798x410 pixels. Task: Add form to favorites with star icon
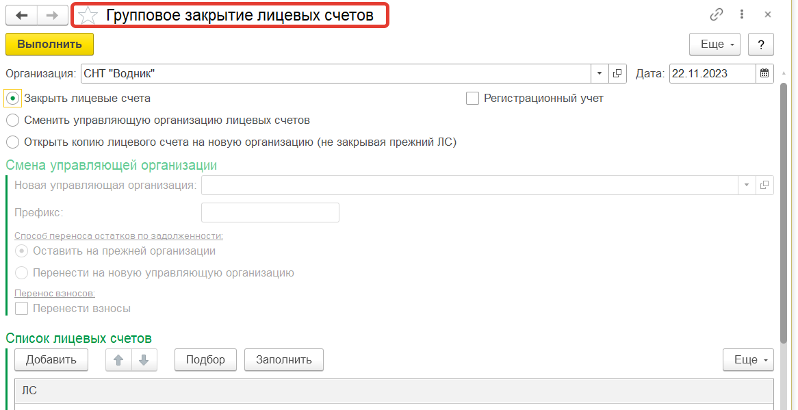(x=88, y=16)
